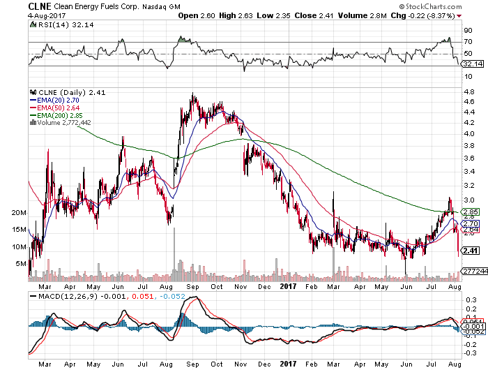Click the volume bars icon in legend
This screenshot has height=370, width=488.
point(33,122)
